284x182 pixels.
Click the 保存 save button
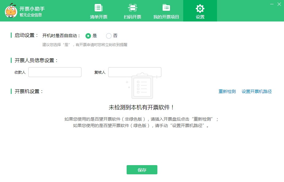click(x=142, y=170)
